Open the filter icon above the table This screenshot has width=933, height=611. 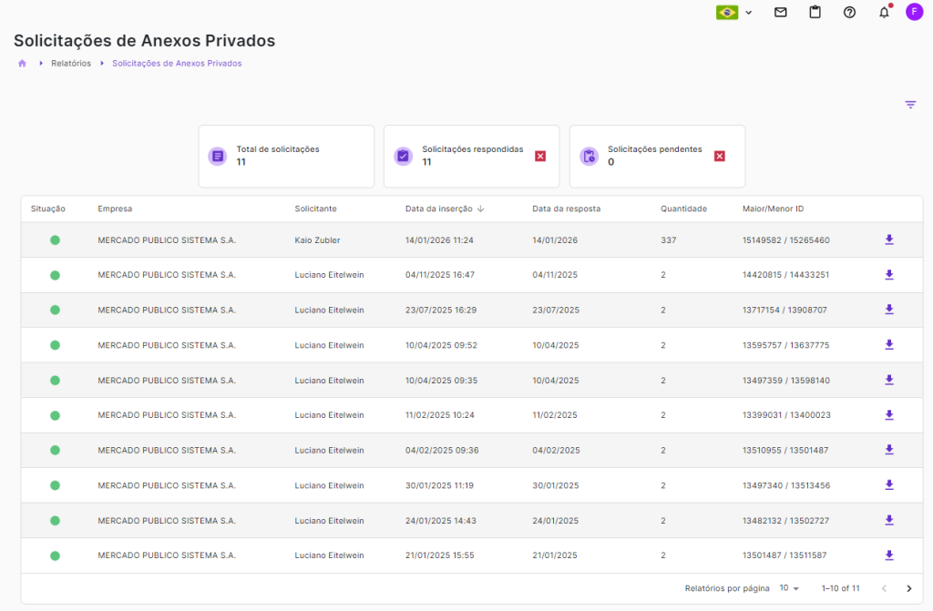(x=909, y=105)
